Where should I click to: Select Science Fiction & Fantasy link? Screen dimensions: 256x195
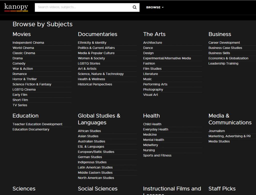(32, 84)
